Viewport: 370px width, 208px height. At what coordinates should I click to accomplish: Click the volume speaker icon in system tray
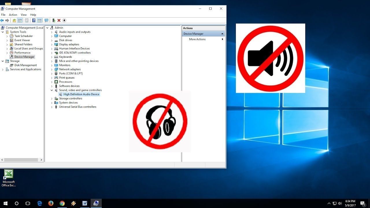(x=340, y=203)
